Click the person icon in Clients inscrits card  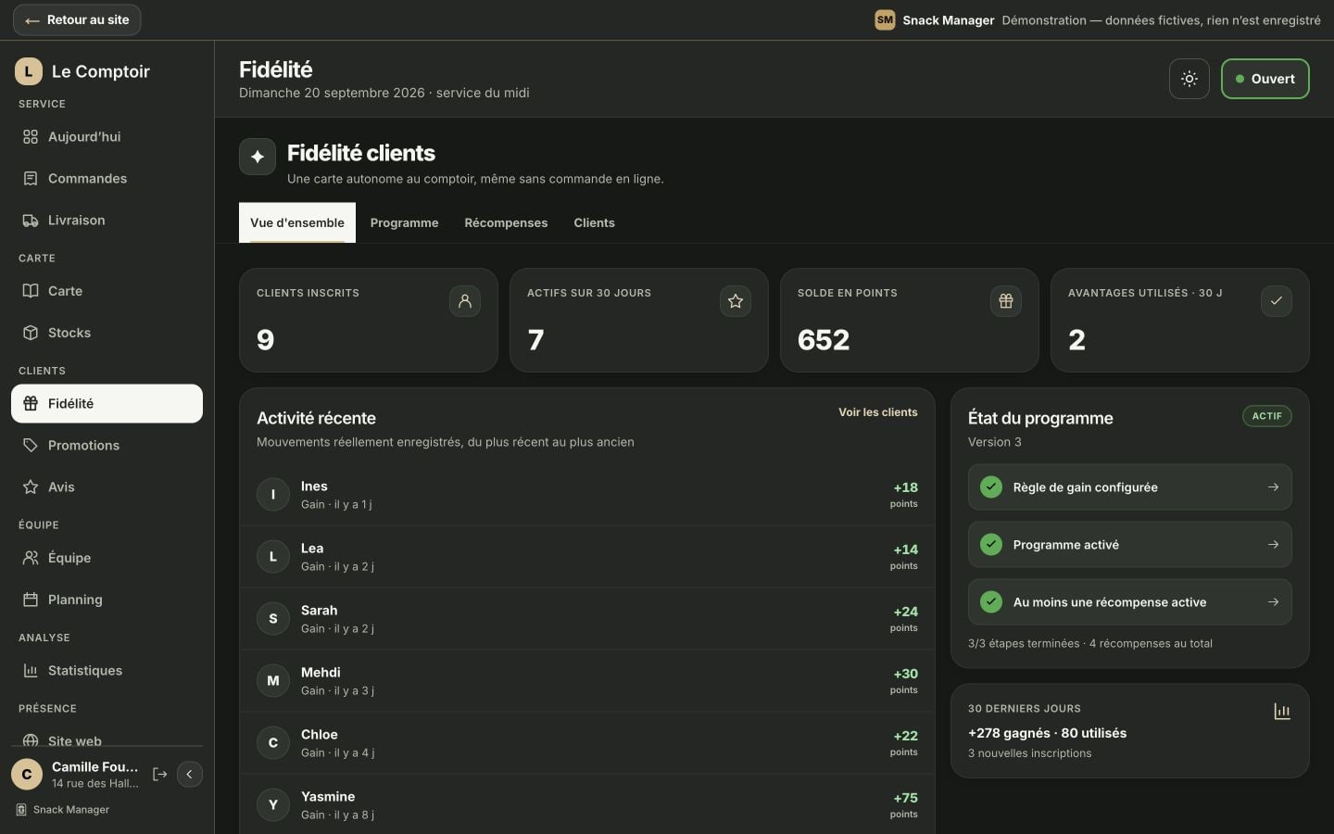465,301
